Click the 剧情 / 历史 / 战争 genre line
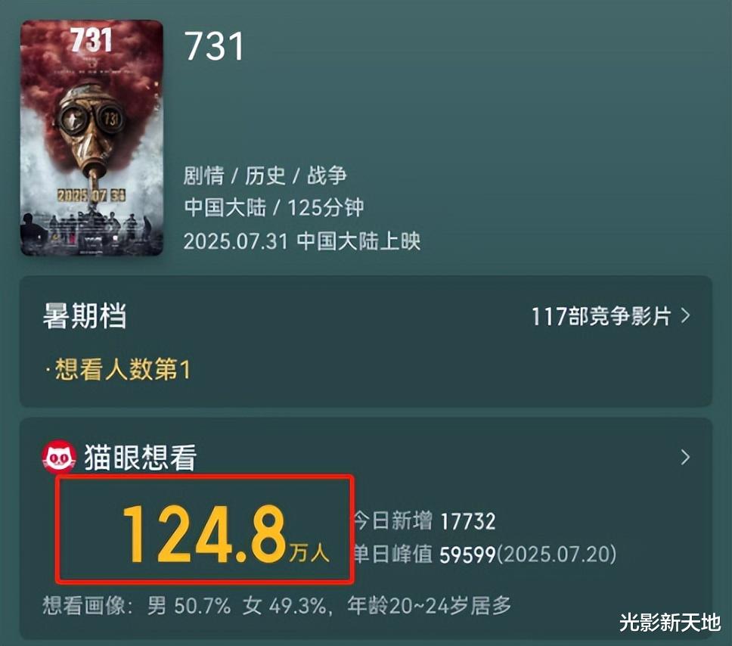Image resolution: width=732 pixels, height=646 pixels. [x=265, y=175]
